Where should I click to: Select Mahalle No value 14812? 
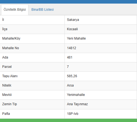click(x=72, y=48)
